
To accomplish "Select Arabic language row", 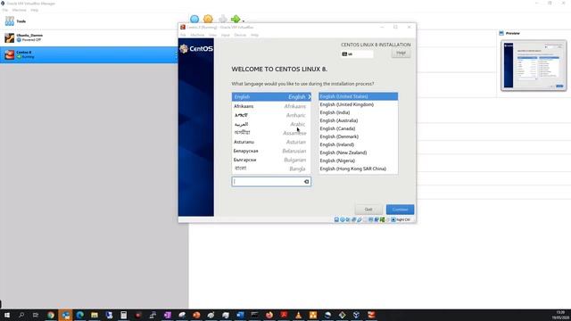I will (x=271, y=124).
